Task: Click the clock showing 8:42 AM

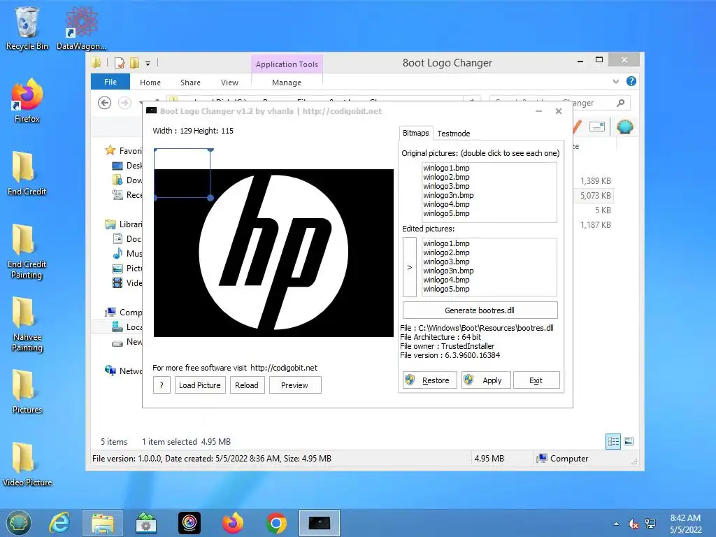Action: pos(685,524)
